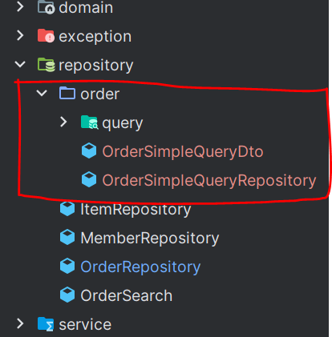Open OrderSimpleQueryDto file
This screenshot has height=337, width=332.
(x=183, y=152)
